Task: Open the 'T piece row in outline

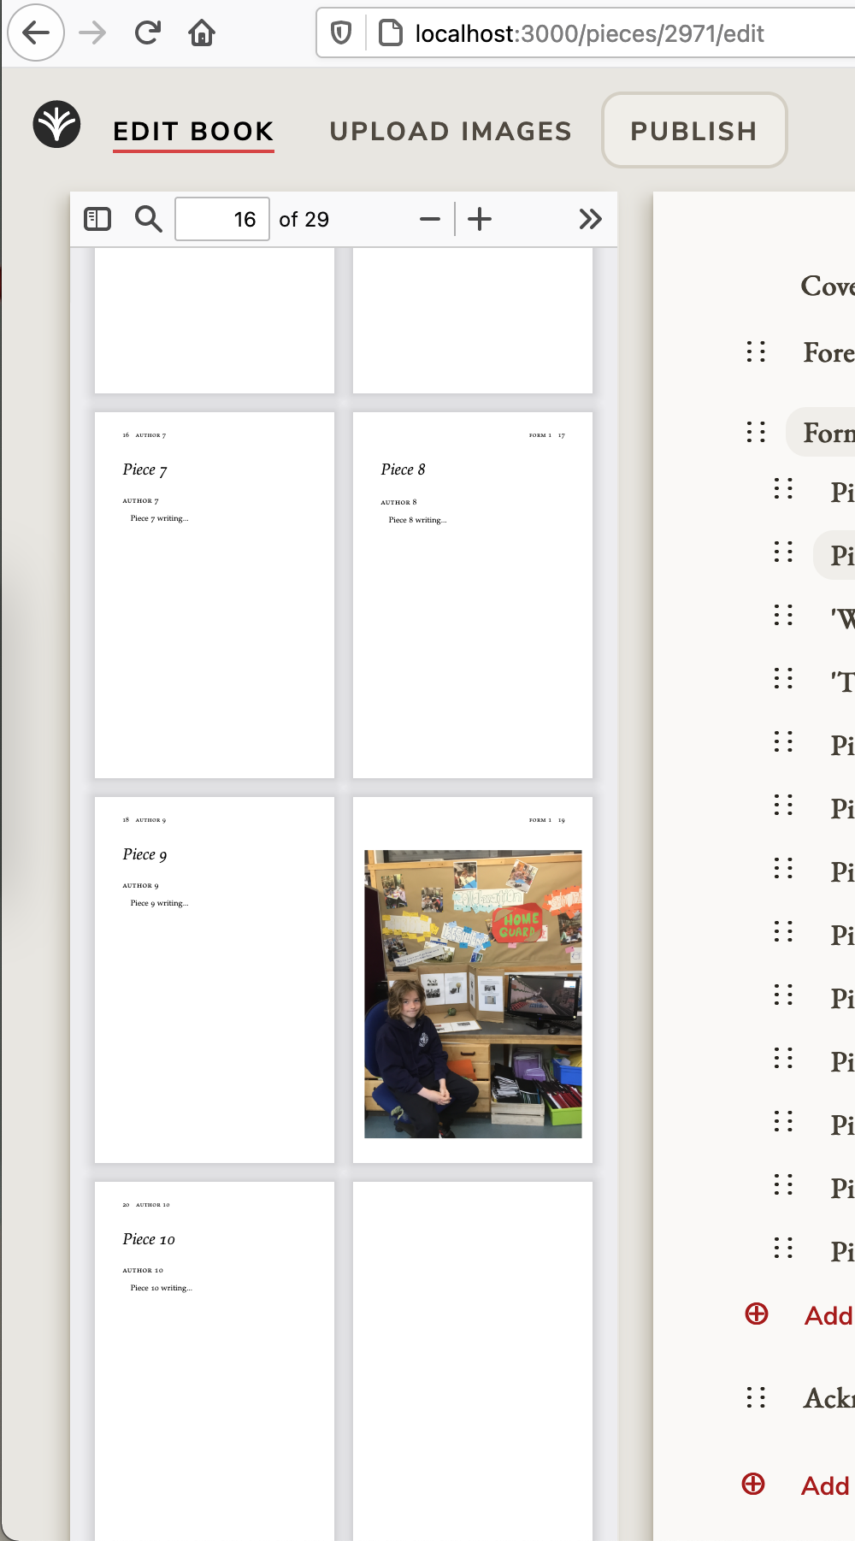Action: [x=842, y=681]
